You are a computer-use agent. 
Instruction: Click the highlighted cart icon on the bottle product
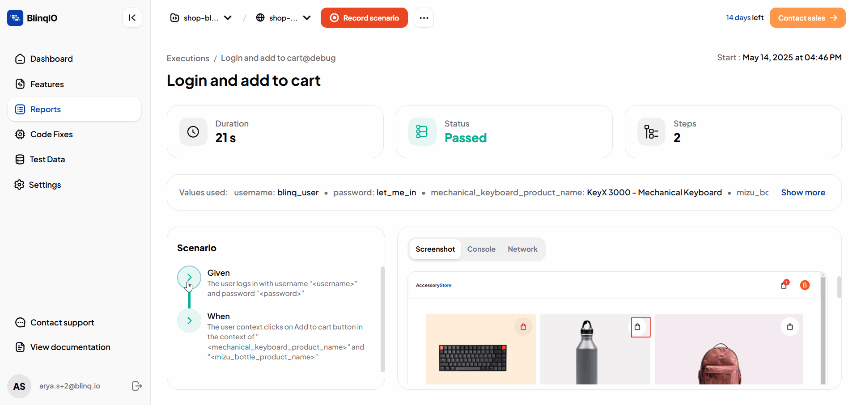tap(641, 327)
